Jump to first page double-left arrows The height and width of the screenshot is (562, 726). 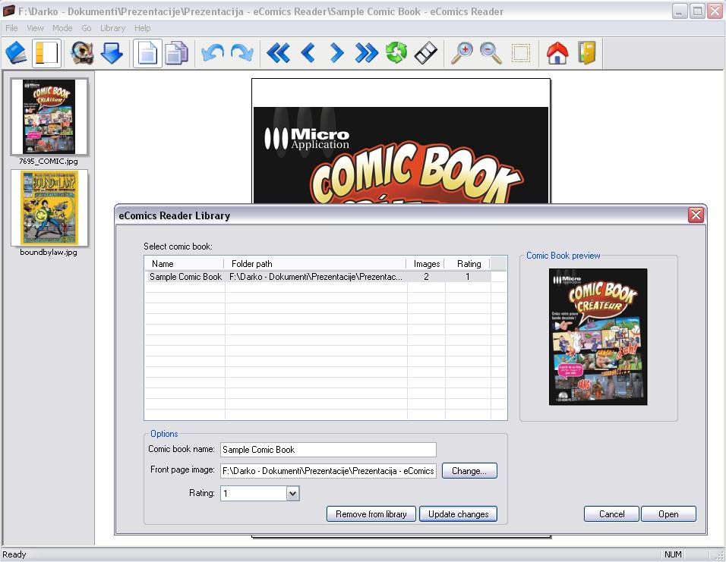278,53
